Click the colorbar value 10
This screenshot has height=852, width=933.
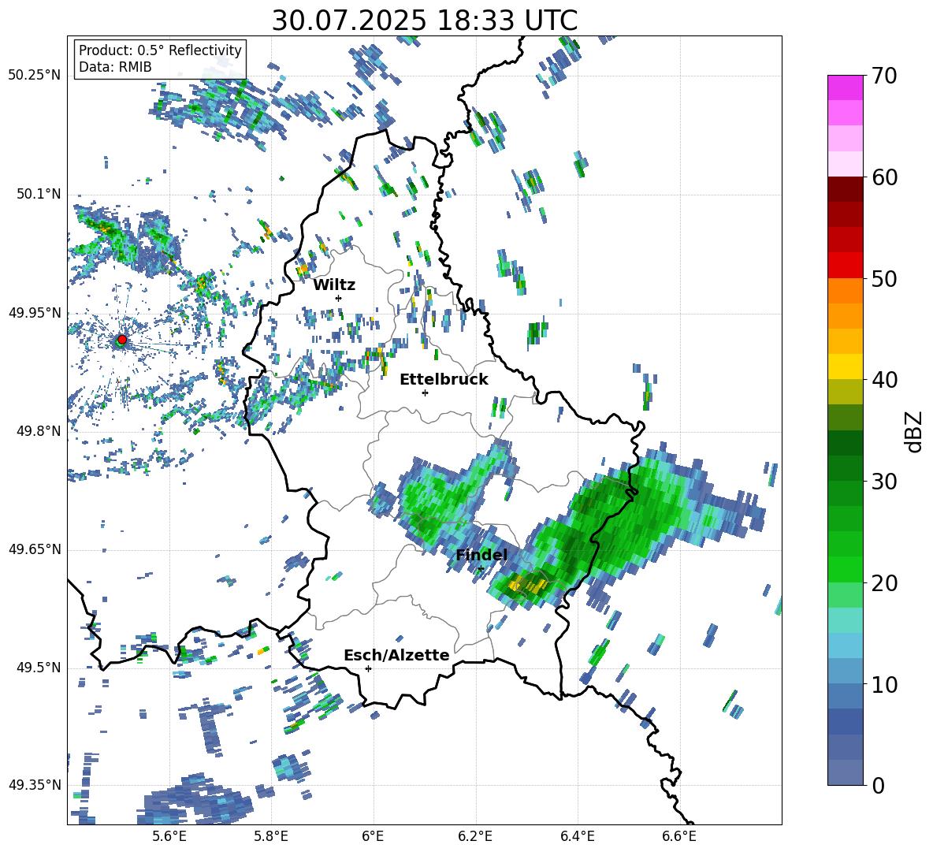pyautogui.click(x=884, y=684)
